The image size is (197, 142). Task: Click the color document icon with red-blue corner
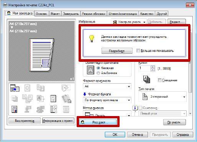[x=14, y=109]
